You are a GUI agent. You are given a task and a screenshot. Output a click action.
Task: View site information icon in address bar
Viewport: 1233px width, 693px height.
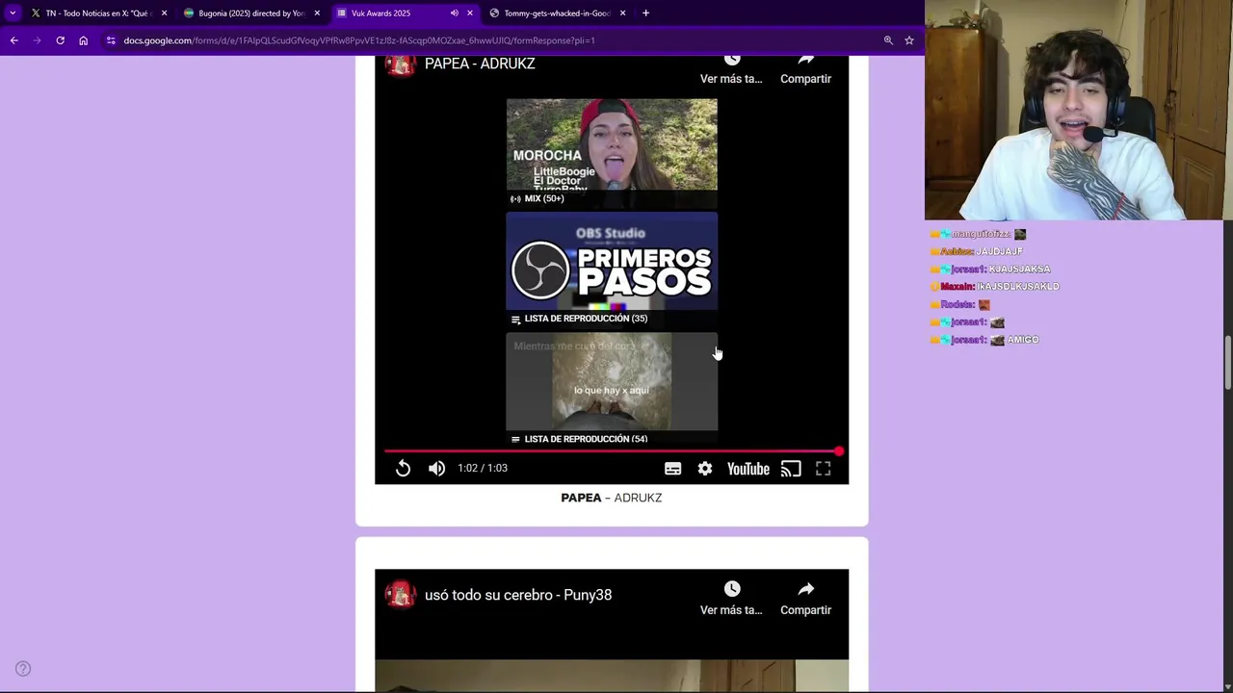click(x=112, y=40)
